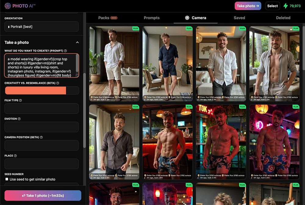The width and height of the screenshot is (305, 205).
Task: Click FLUX badge on white shirt standing photo
Action: [x=136, y=28]
